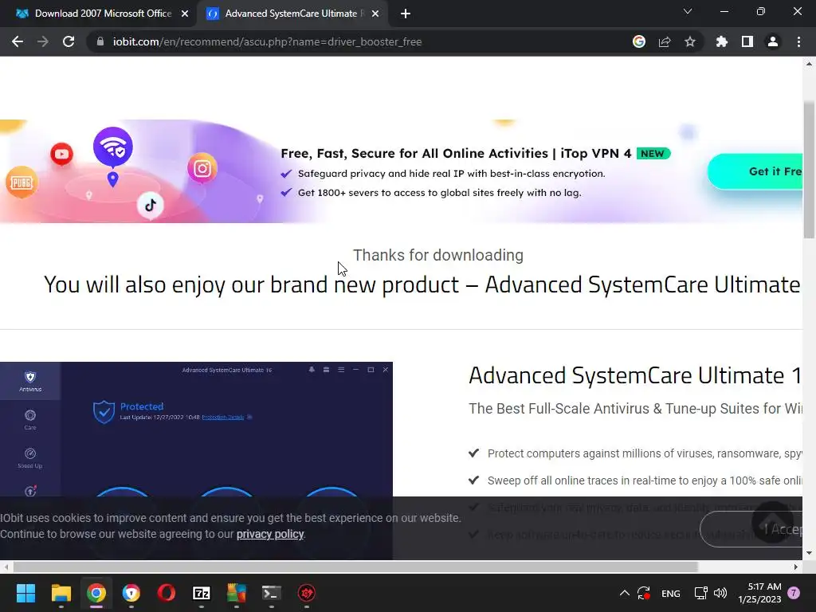
Task: Open the Windows Start menu
Action: pos(25,593)
